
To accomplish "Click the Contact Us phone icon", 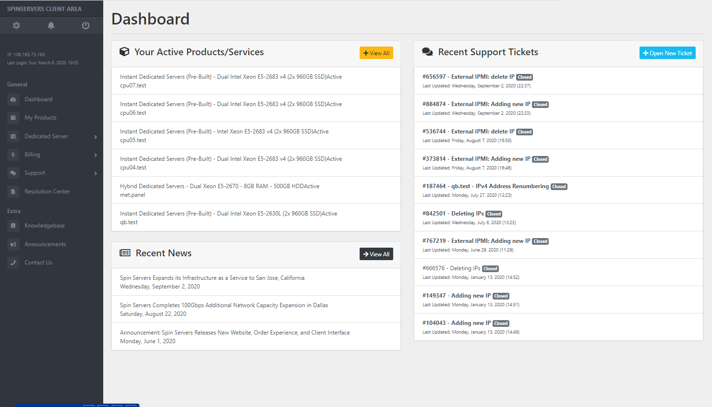I will click(x=13, y=263).
